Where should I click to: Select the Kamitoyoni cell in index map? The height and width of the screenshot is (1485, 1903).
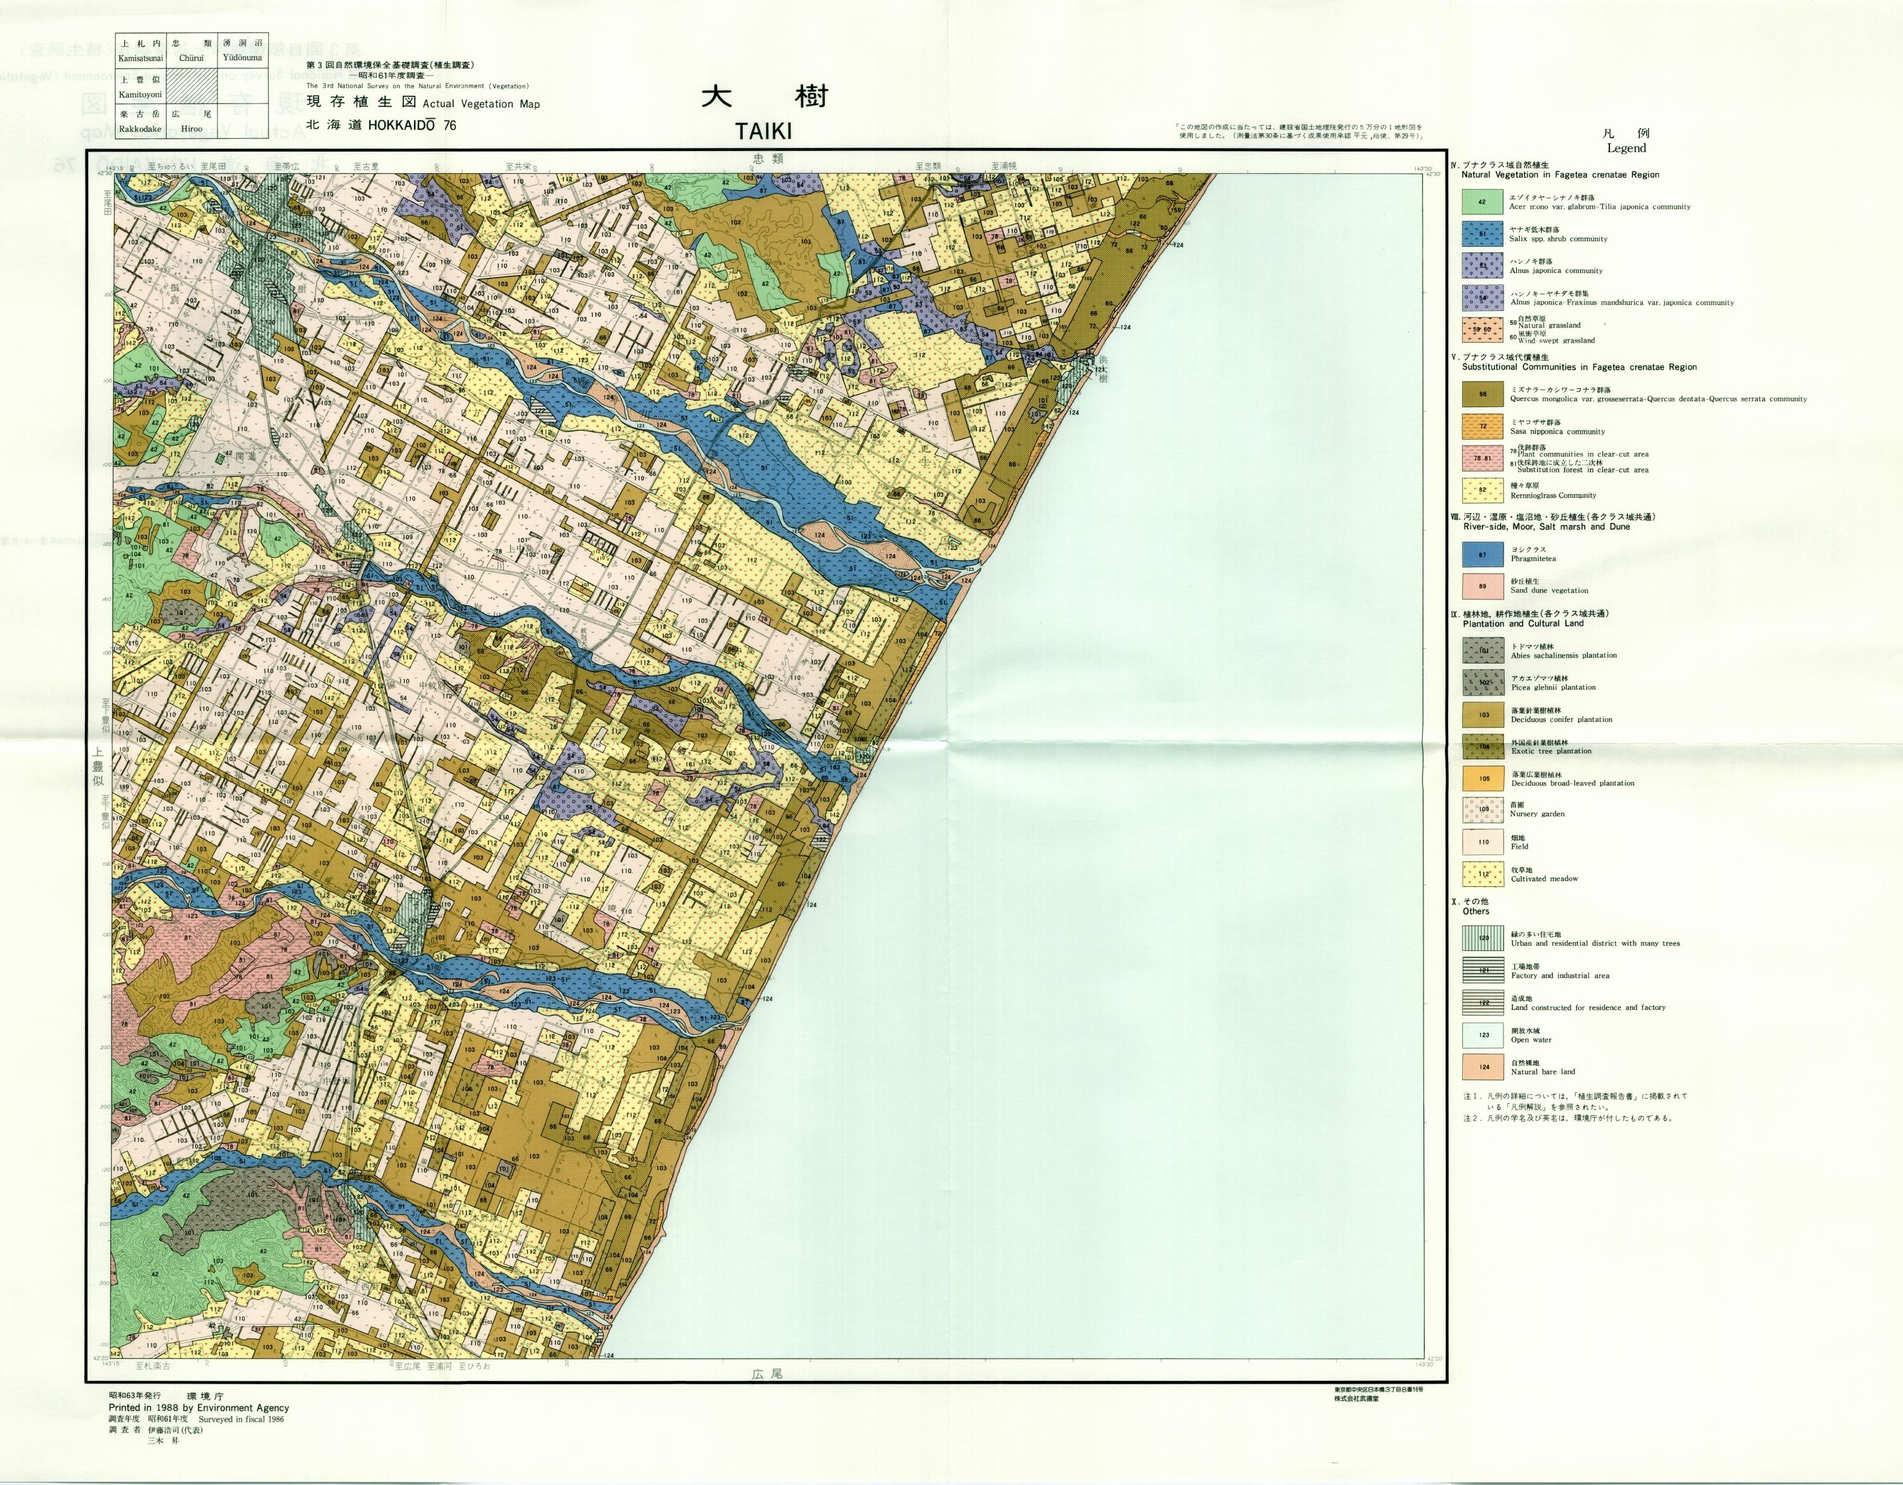141,86
